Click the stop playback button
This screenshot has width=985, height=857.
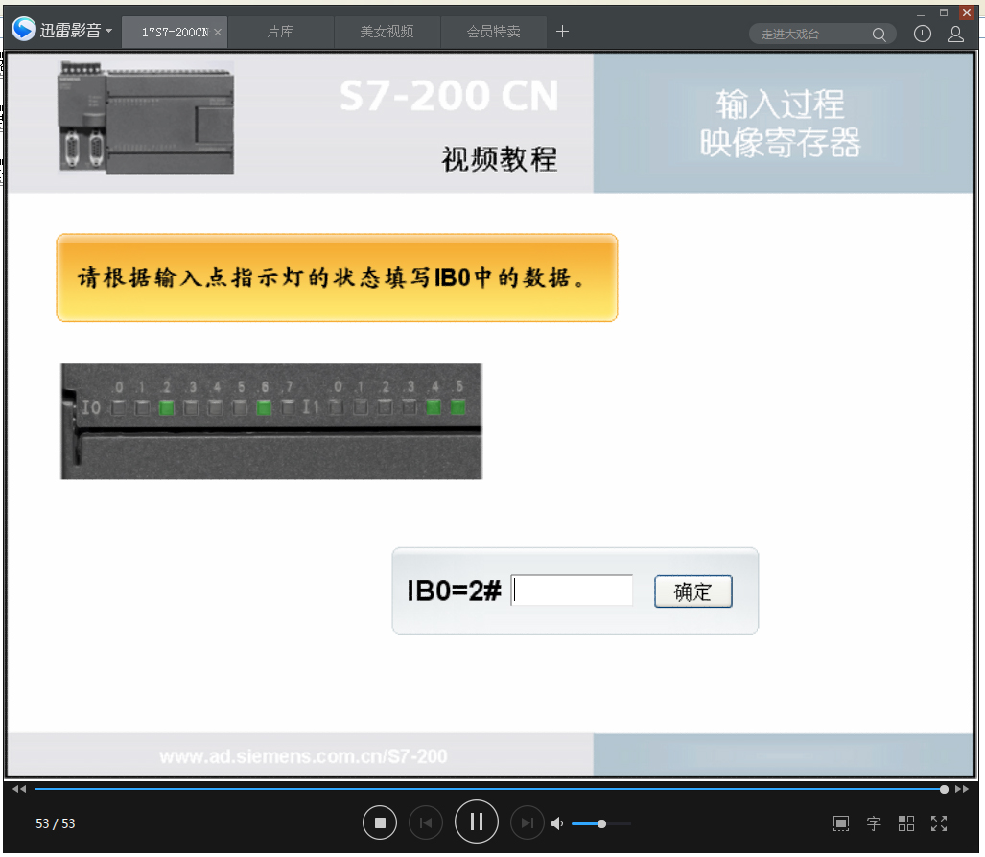(x=380, y=822)
